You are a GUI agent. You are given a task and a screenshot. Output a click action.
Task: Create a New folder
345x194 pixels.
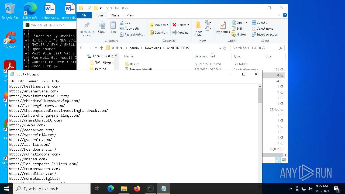pyautogui.click(x=198, y=29)
